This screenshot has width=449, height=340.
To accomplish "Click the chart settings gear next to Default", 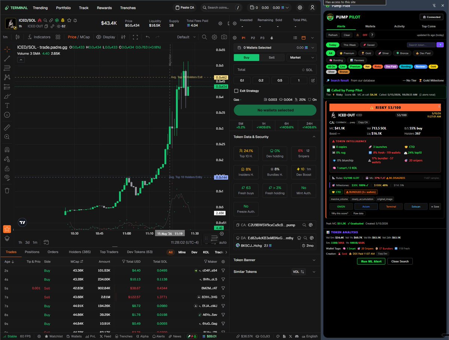I will 214,37.
